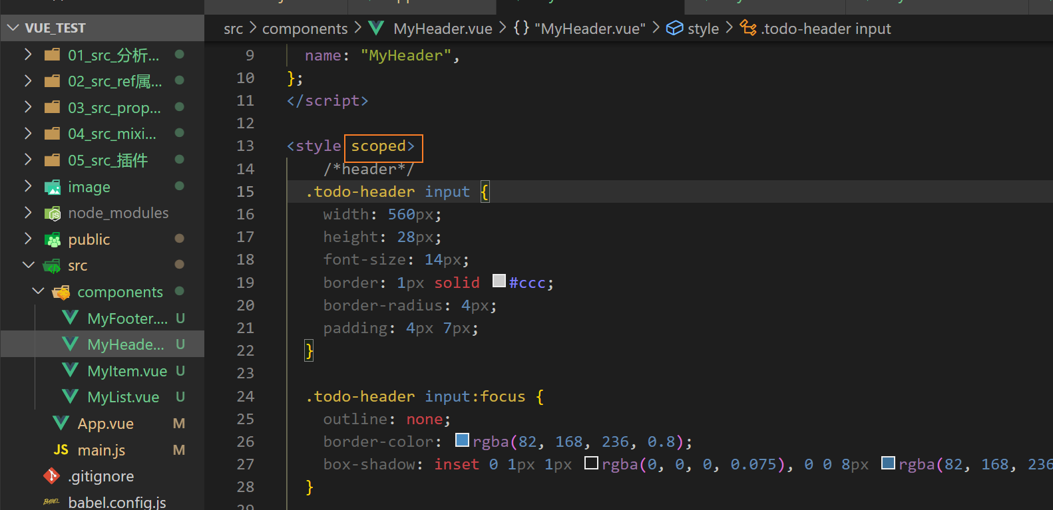Click the JS icon for main.js

(x=61, y=449)
